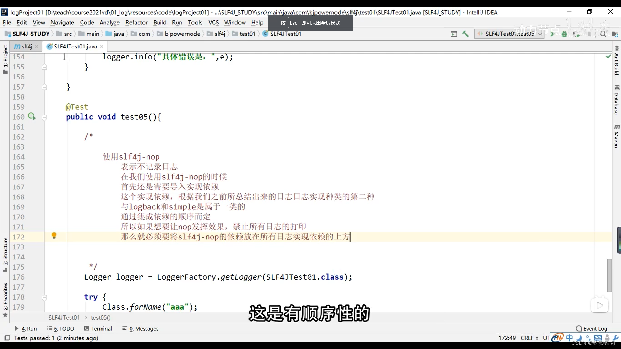Screen dimensions: 621x349
Task: Open the Build menu
Action: (160, 22)
